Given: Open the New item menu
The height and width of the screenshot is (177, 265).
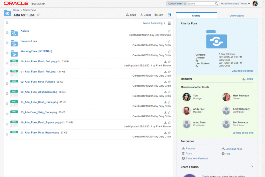Looking at the screenshot, I should tap(159, 15).
